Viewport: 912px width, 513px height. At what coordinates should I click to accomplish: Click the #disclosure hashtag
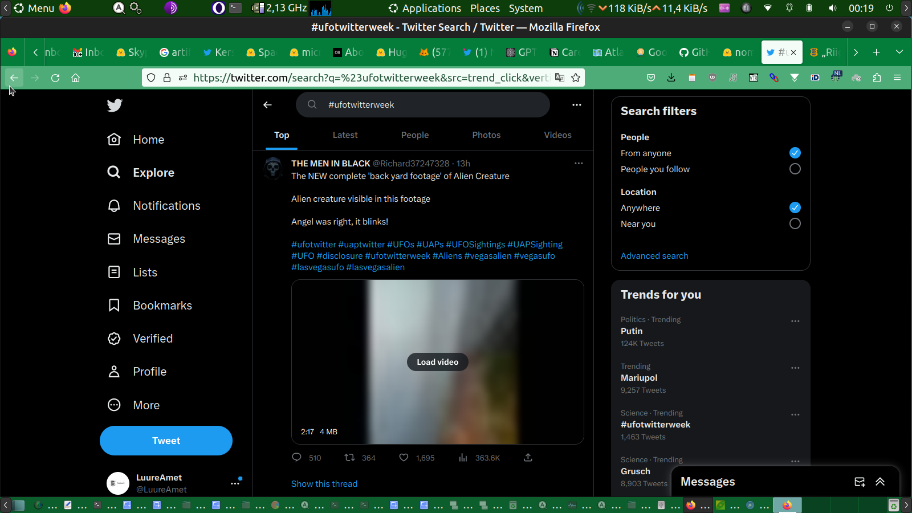point(340,256)
